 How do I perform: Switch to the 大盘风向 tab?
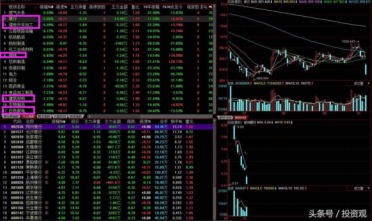60,116
